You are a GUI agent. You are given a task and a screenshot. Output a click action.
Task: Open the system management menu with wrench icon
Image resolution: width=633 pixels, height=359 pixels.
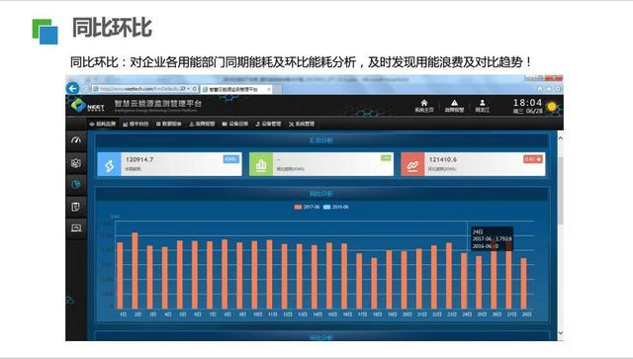(302, 124)
